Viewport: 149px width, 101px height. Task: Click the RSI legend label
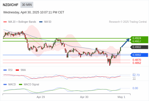point(10,70)
